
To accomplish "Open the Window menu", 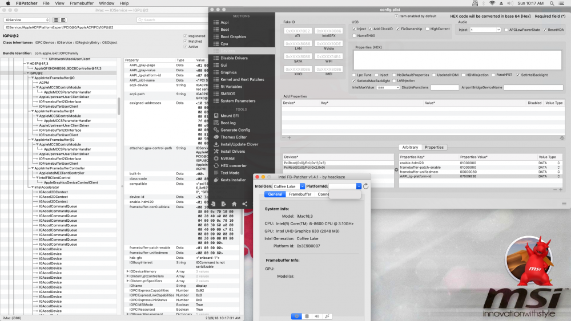I will [x=107, y=3].
